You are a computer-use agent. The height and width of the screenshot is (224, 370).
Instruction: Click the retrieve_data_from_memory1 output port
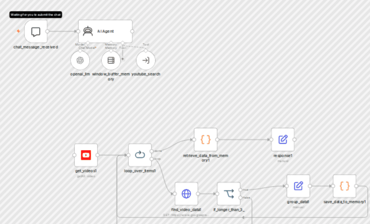click(x=217, y=140)
